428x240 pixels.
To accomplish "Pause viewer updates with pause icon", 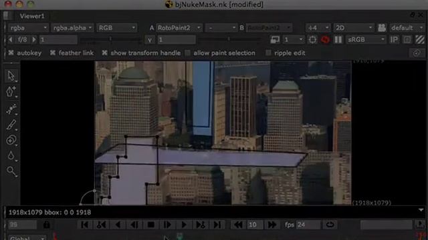I will 338,40.
